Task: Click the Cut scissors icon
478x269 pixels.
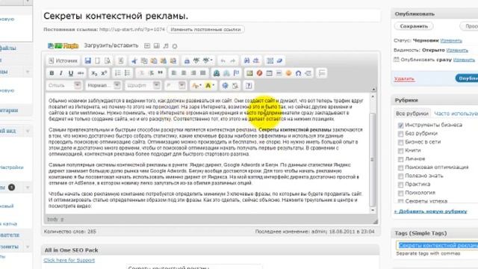Action: (x=134, y=61)
